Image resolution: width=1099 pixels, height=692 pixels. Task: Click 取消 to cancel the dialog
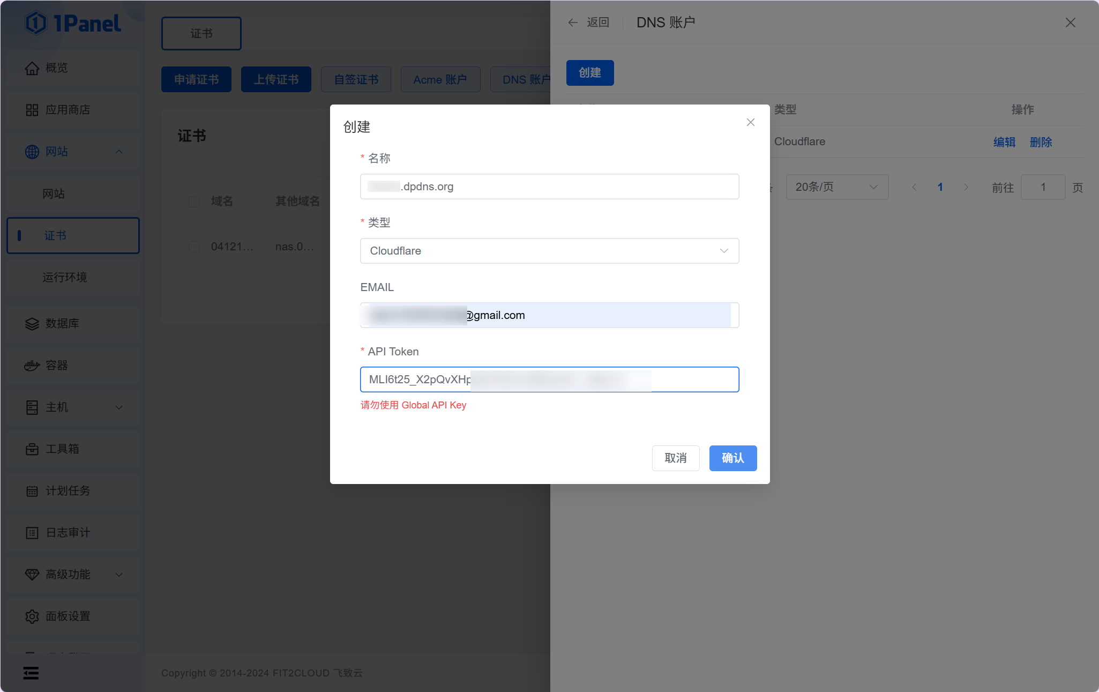pos(676,458)
